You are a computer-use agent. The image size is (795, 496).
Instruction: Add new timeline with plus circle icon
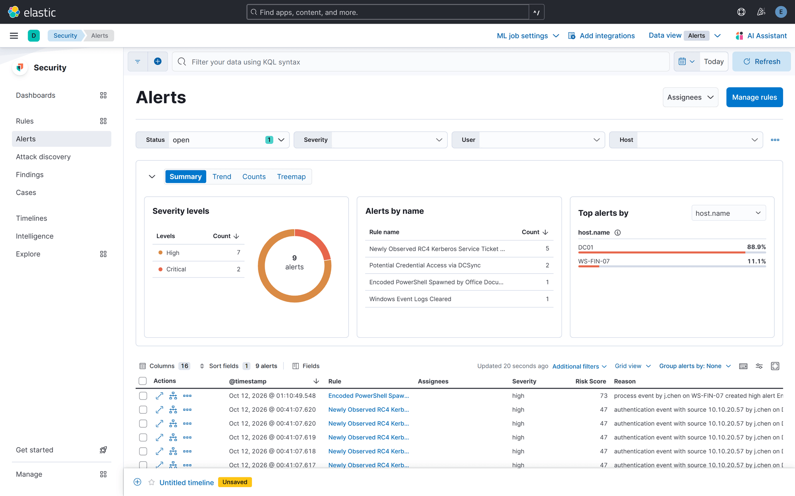137,482
